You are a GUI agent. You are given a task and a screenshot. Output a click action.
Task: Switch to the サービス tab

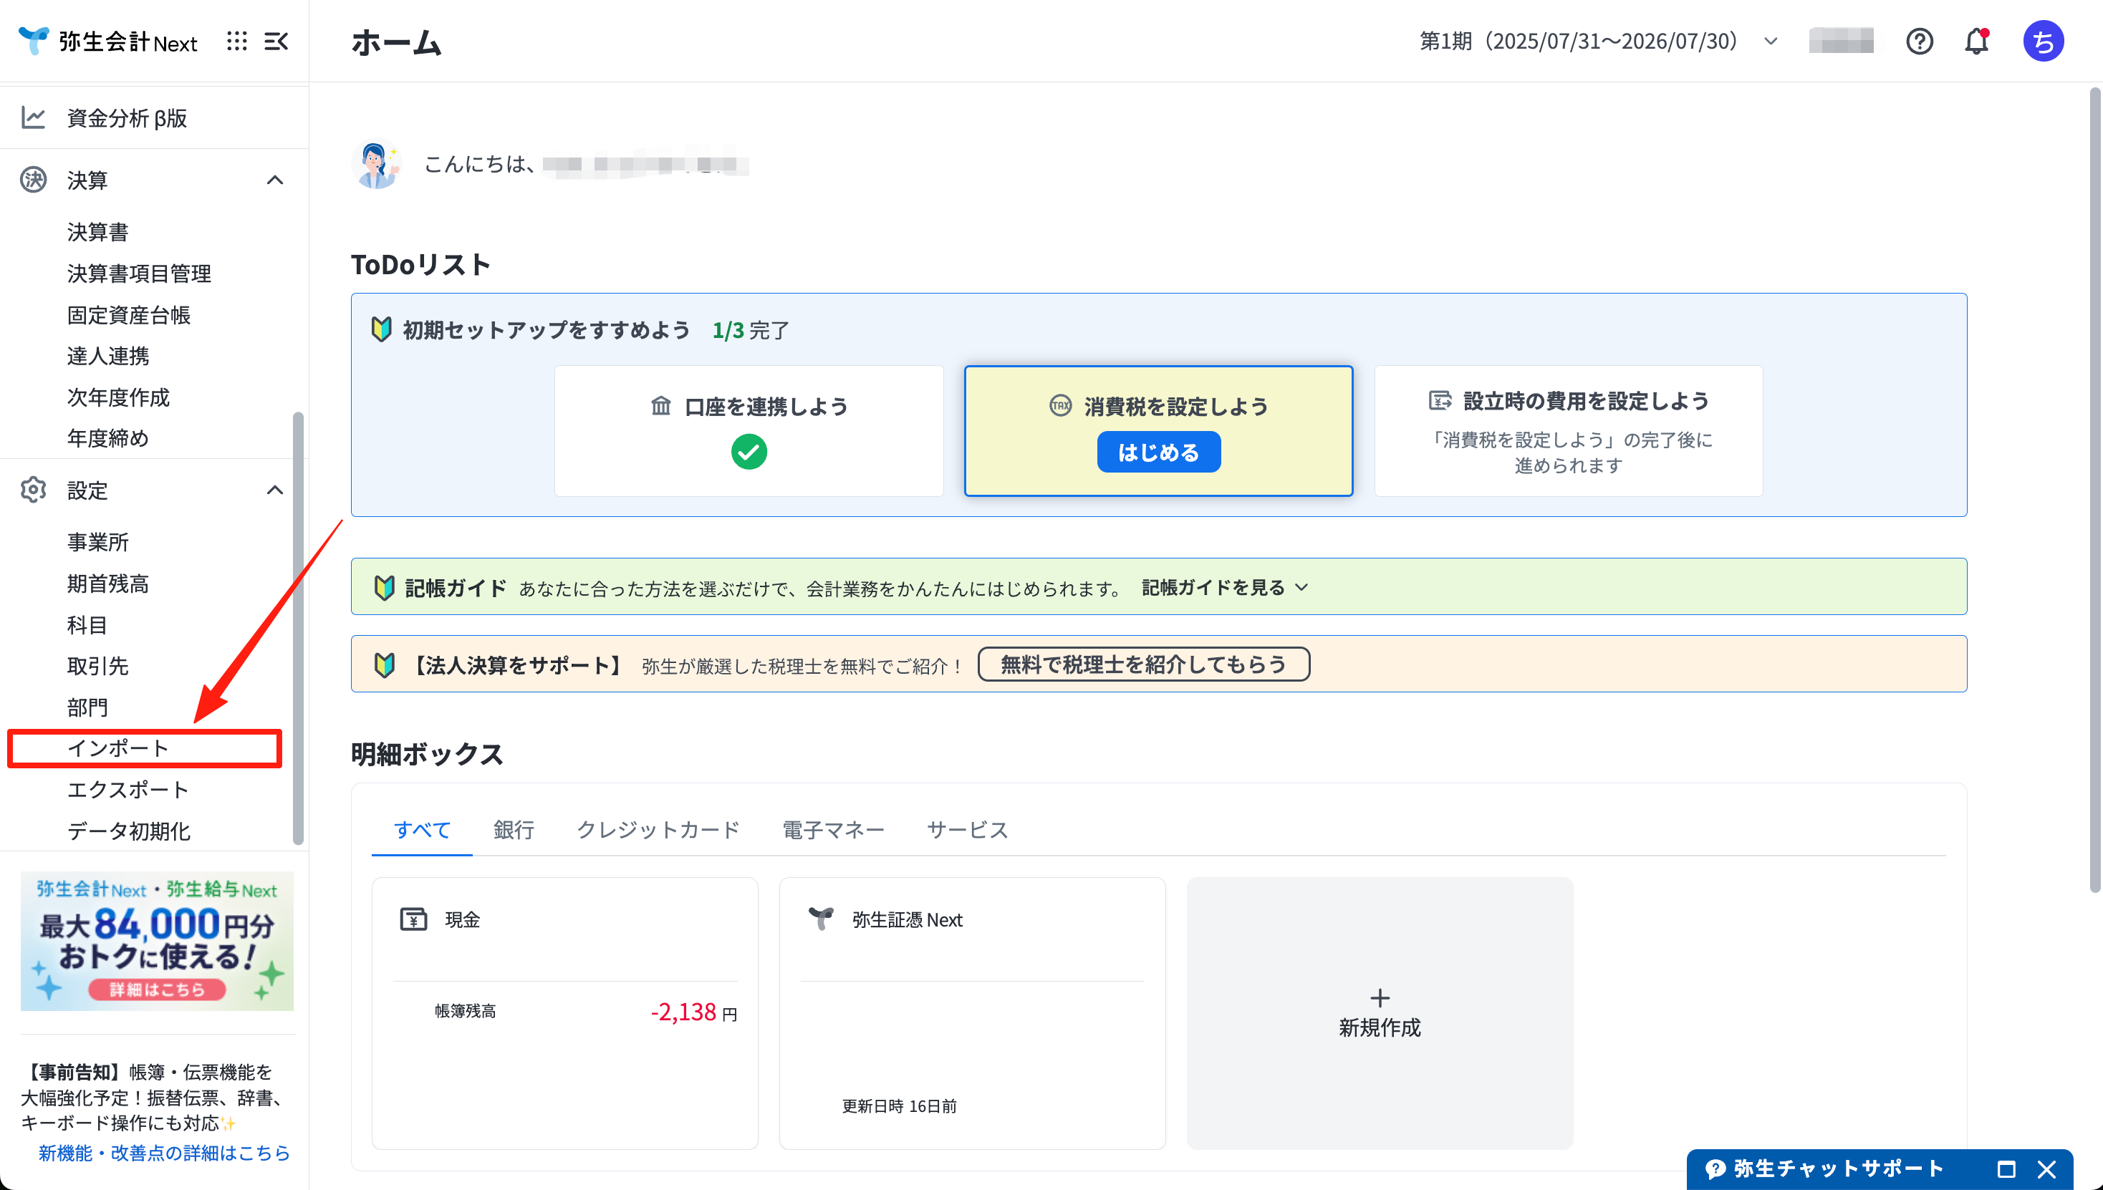coord(967,830)
